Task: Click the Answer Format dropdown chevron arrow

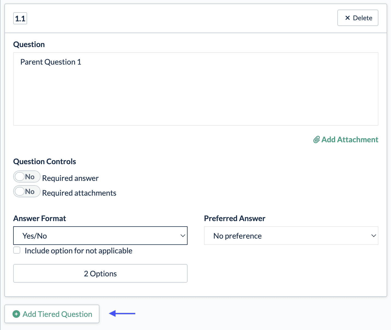Action: point(183,236)
